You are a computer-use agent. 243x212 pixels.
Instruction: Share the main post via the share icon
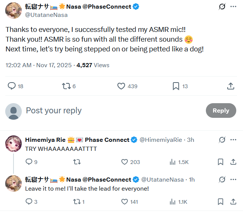coord(231,86)
